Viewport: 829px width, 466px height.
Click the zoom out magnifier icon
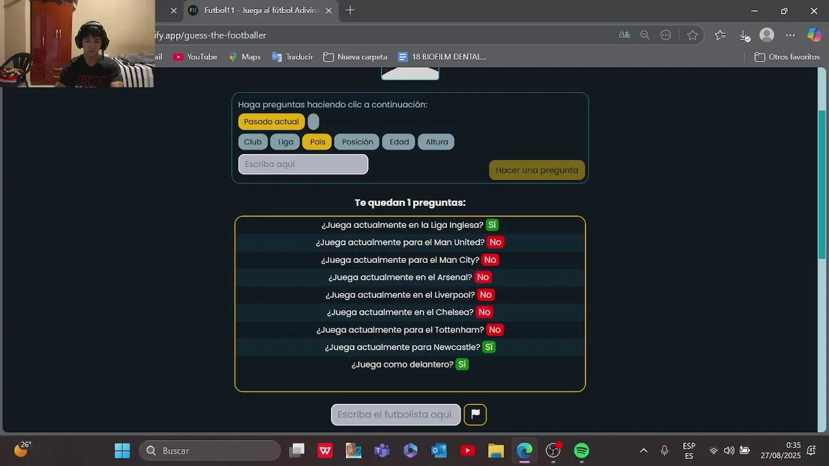point(645,35)
